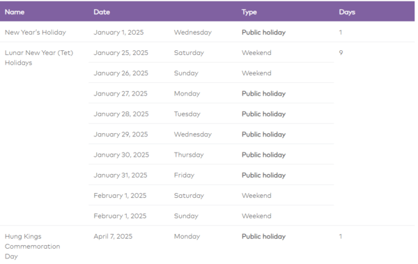Click Weekend in the January 26 row
Viewport: 418px width, 264px height.
(x=256, y=73)
